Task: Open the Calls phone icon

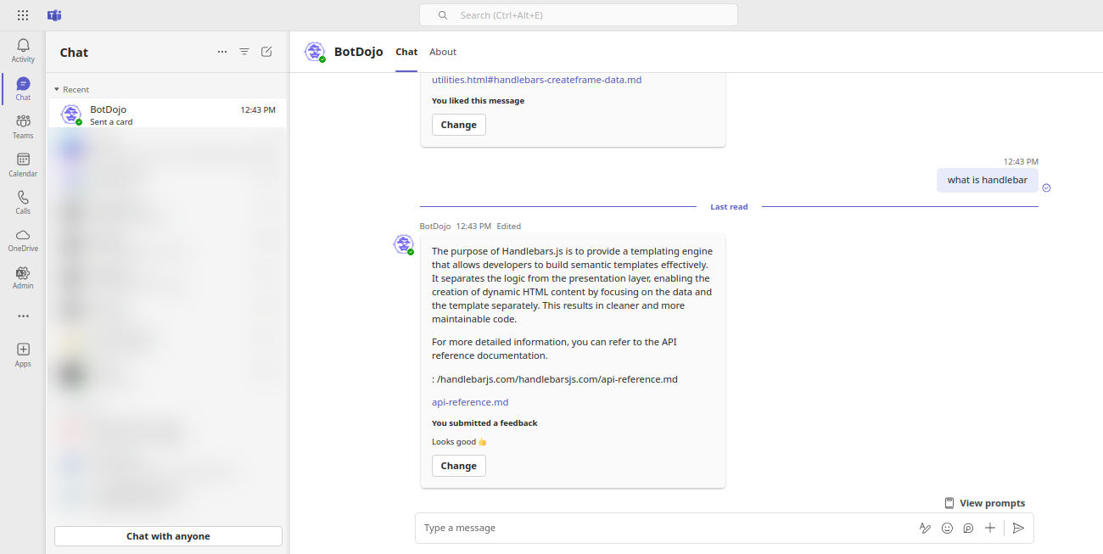Action: pos(23,197)
